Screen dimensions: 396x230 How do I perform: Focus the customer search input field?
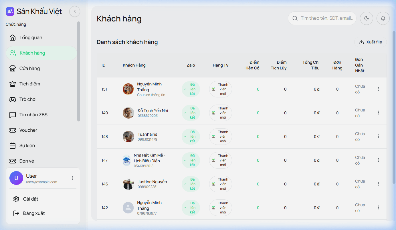pos(326,18)
